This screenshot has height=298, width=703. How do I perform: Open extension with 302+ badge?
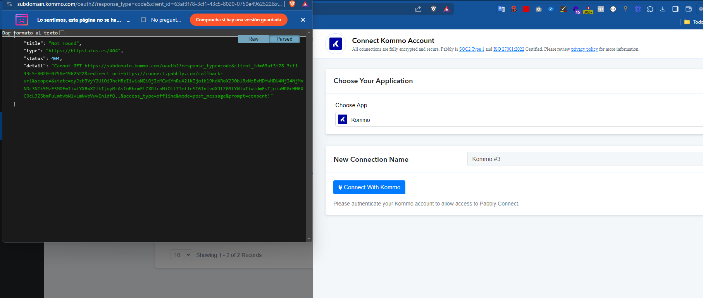click(x=588, y=10)
